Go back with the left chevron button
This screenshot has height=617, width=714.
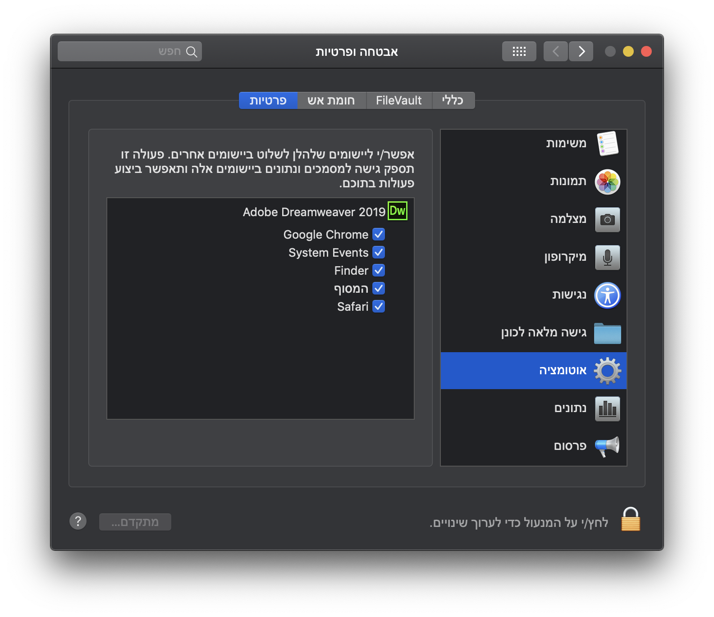click(x=555, y=51)
